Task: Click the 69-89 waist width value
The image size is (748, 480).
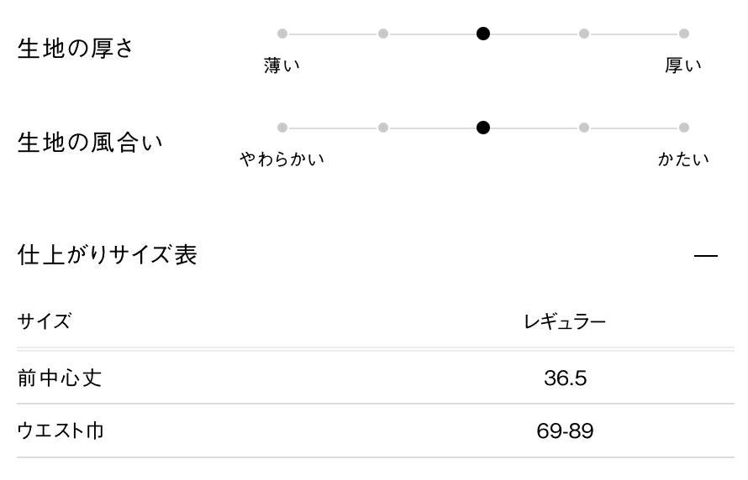Action: (565, 431)
